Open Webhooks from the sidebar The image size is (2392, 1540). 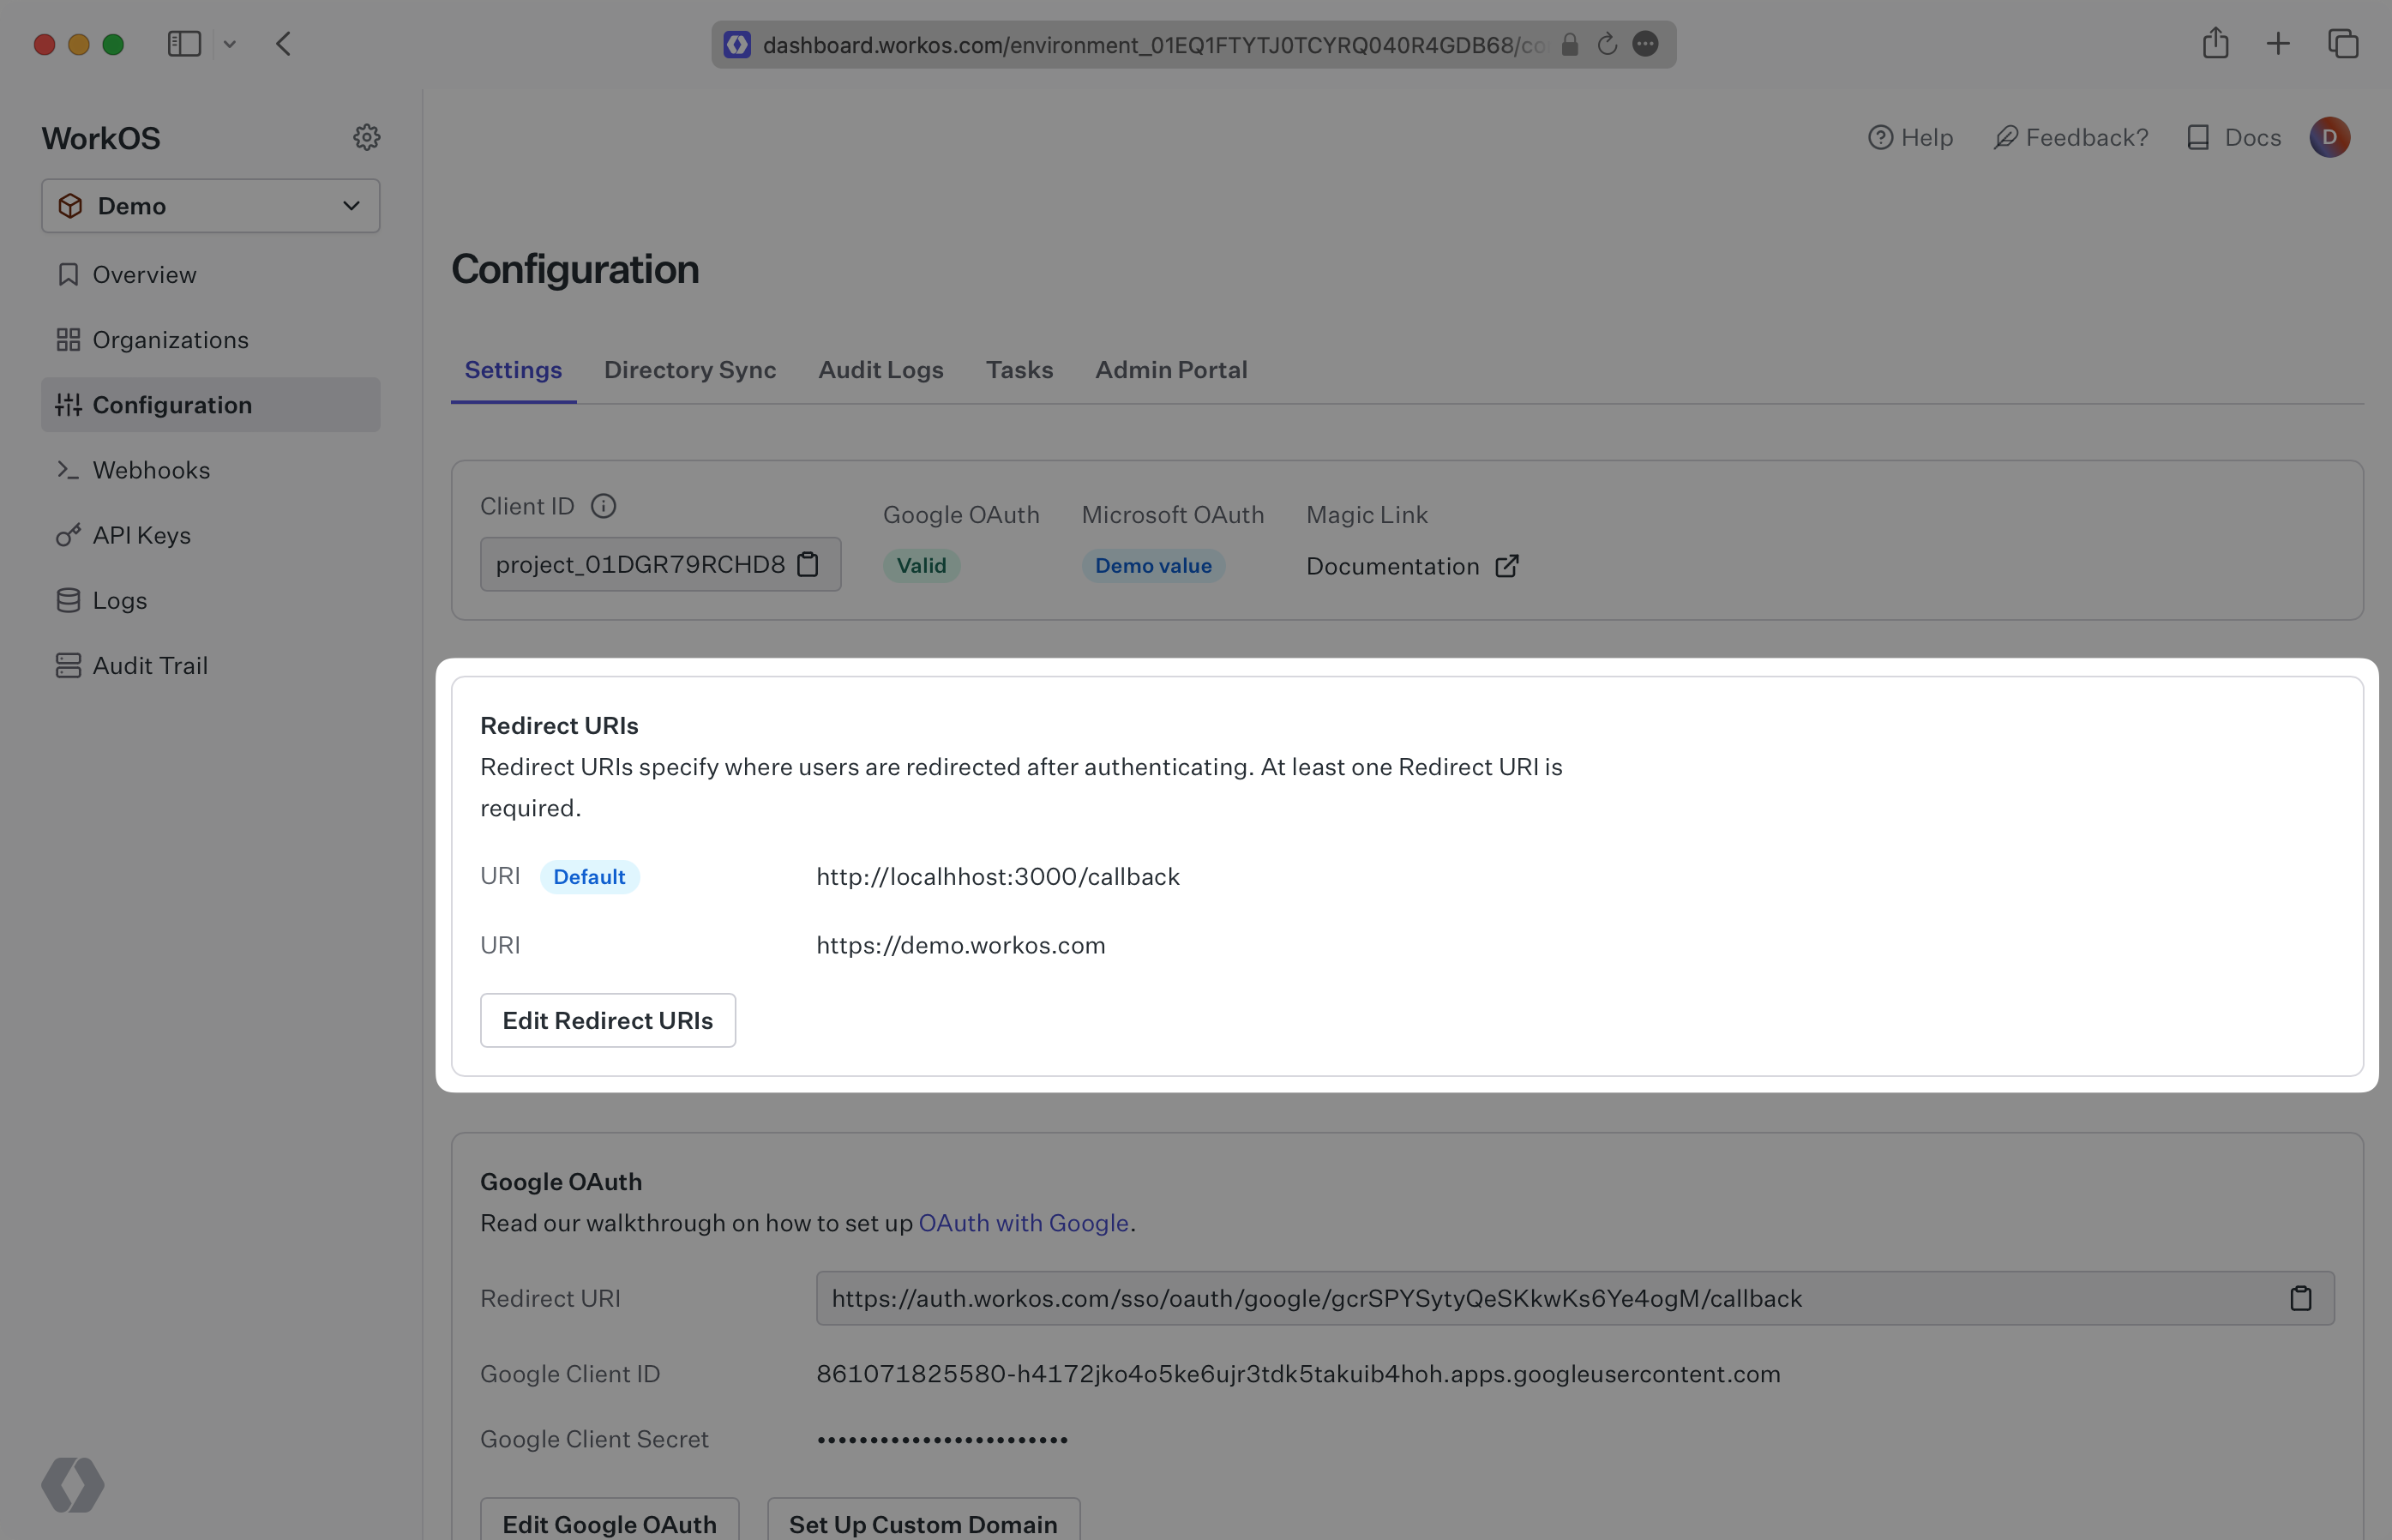[151, 470]
